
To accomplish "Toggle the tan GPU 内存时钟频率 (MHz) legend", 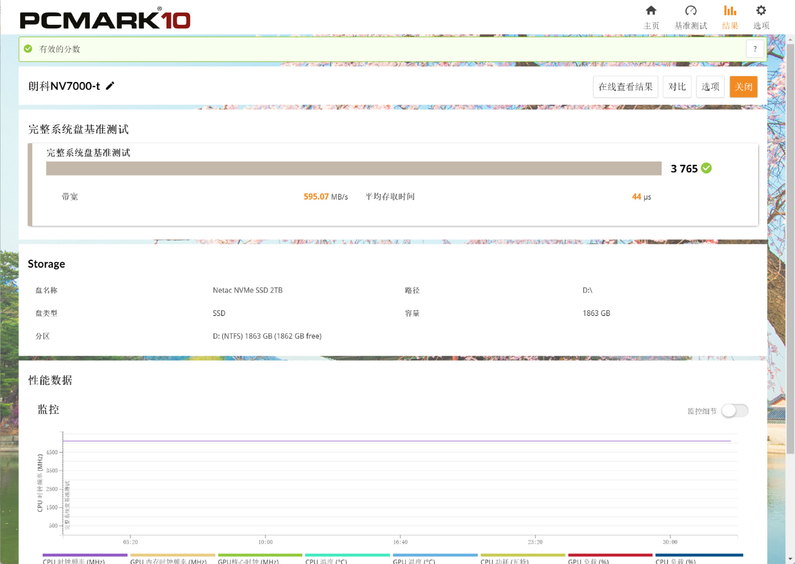I will coord(173,558).
